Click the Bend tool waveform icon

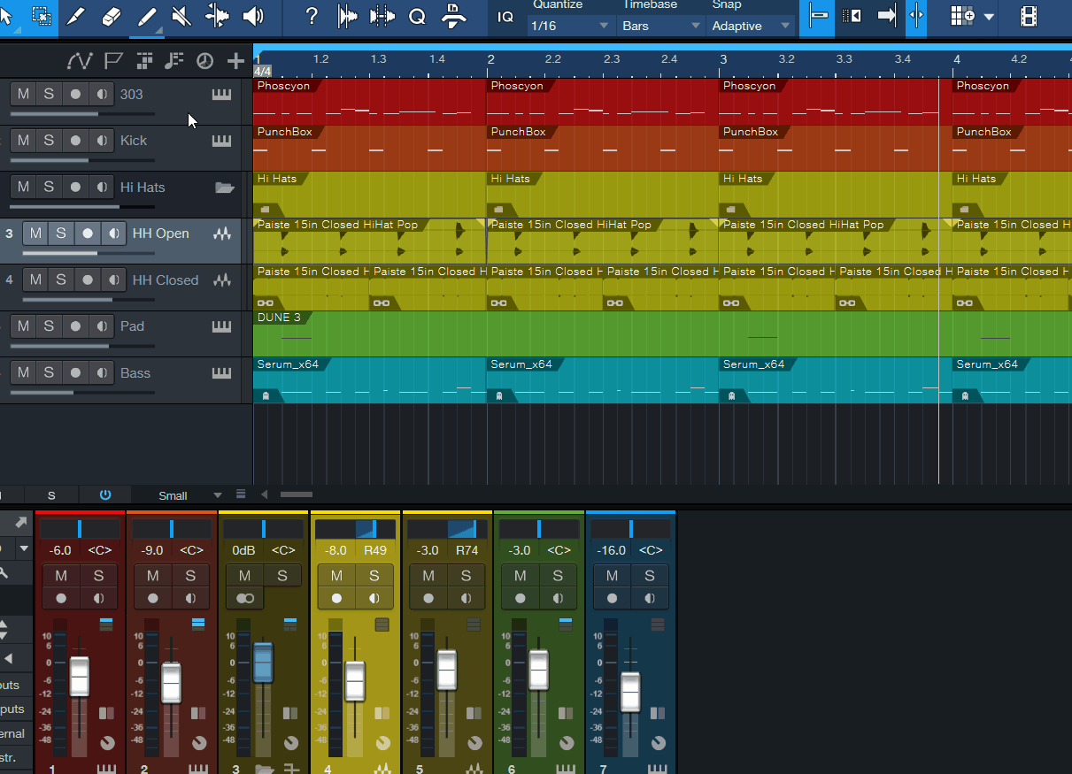pos(217,16)
